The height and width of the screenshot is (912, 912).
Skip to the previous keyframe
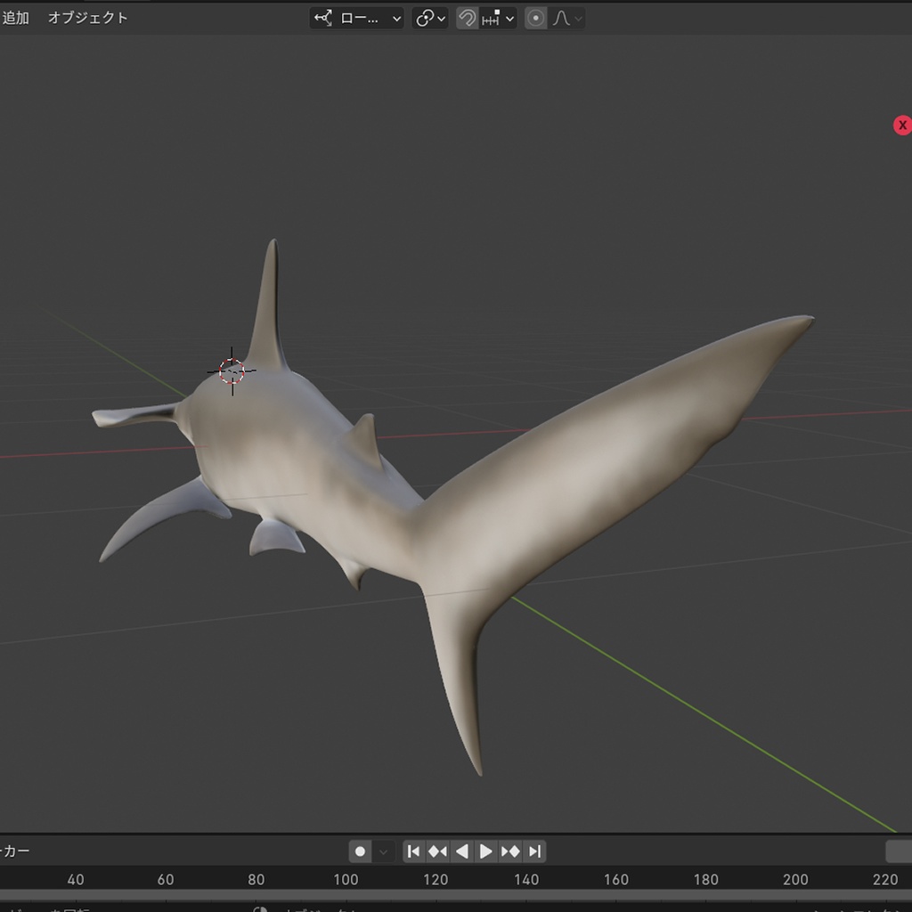pyautogui.click(x=436, y=851)
